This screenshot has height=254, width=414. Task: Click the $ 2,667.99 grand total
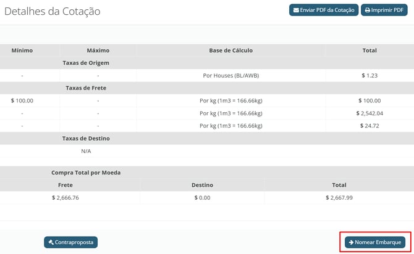(339, 197)
